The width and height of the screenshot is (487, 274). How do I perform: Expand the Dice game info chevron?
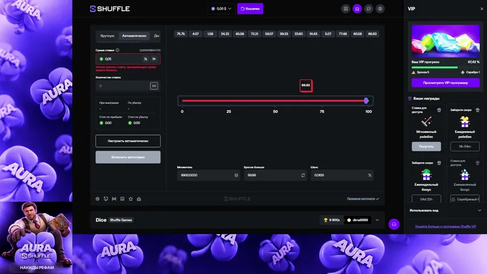click(377, 220)
